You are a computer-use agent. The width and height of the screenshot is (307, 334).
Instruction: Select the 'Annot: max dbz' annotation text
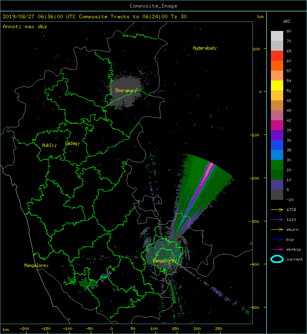pos(25,27)
